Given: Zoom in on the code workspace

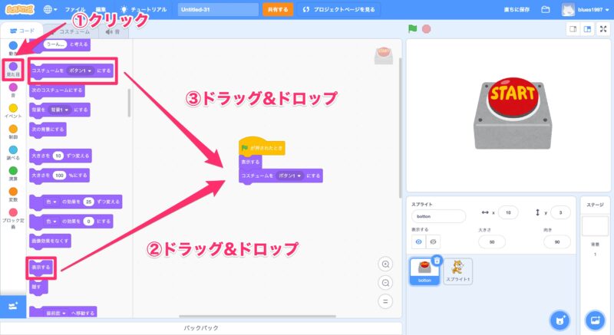Looking at the screenshot, I should [x=386, y=264].
